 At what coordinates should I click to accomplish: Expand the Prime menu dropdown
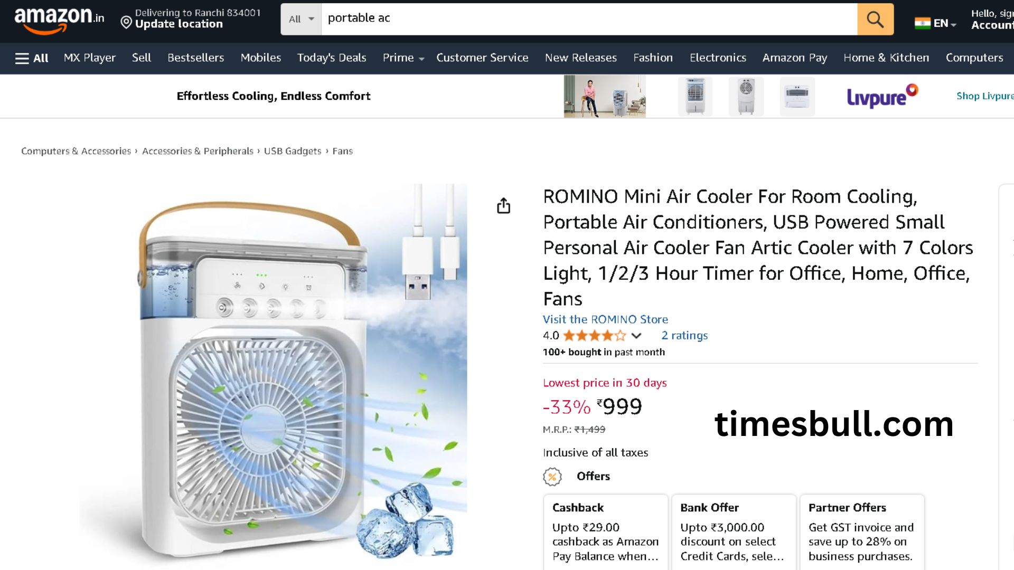pyautogui.click(x=403, y=58)
